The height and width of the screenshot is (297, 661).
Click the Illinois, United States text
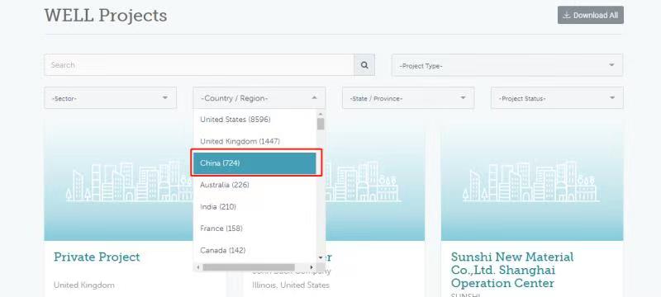pyautogui.click(x=291, y=285)
